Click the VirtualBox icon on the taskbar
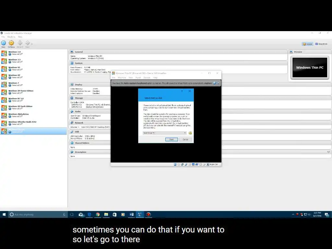This screenshot has height=249, width=332. pyautogui.click(x=140, y=215)
